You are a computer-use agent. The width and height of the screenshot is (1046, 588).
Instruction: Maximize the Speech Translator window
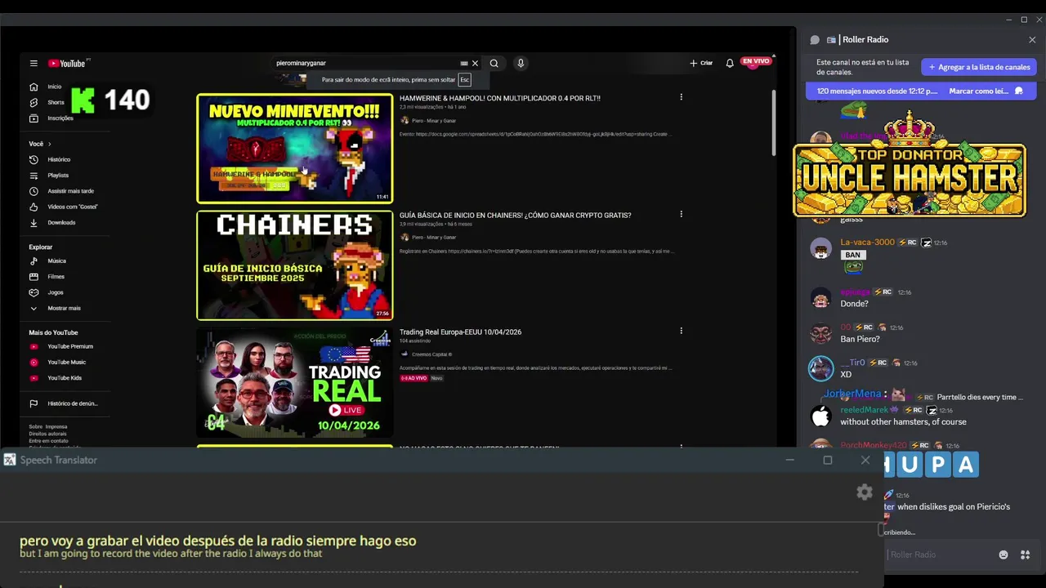[827, 461]
